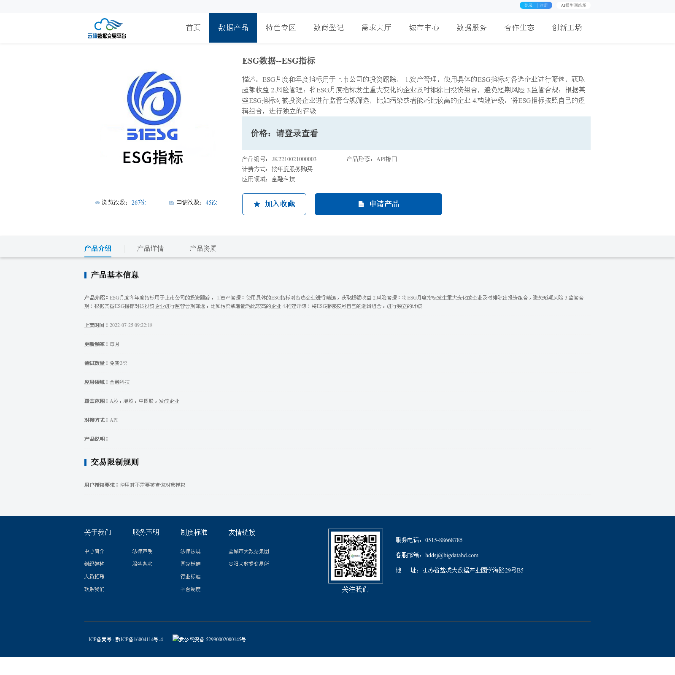Click the 51ESG product image

[x=154, y=118]
